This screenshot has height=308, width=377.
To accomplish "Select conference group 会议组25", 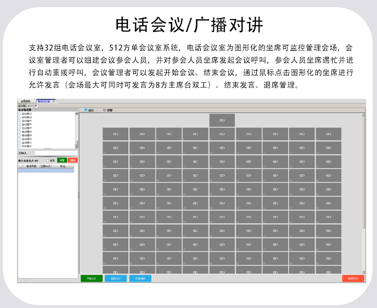I will coord(25,121).
